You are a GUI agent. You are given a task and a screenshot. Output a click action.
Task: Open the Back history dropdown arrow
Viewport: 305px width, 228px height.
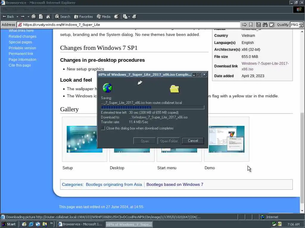17,17
